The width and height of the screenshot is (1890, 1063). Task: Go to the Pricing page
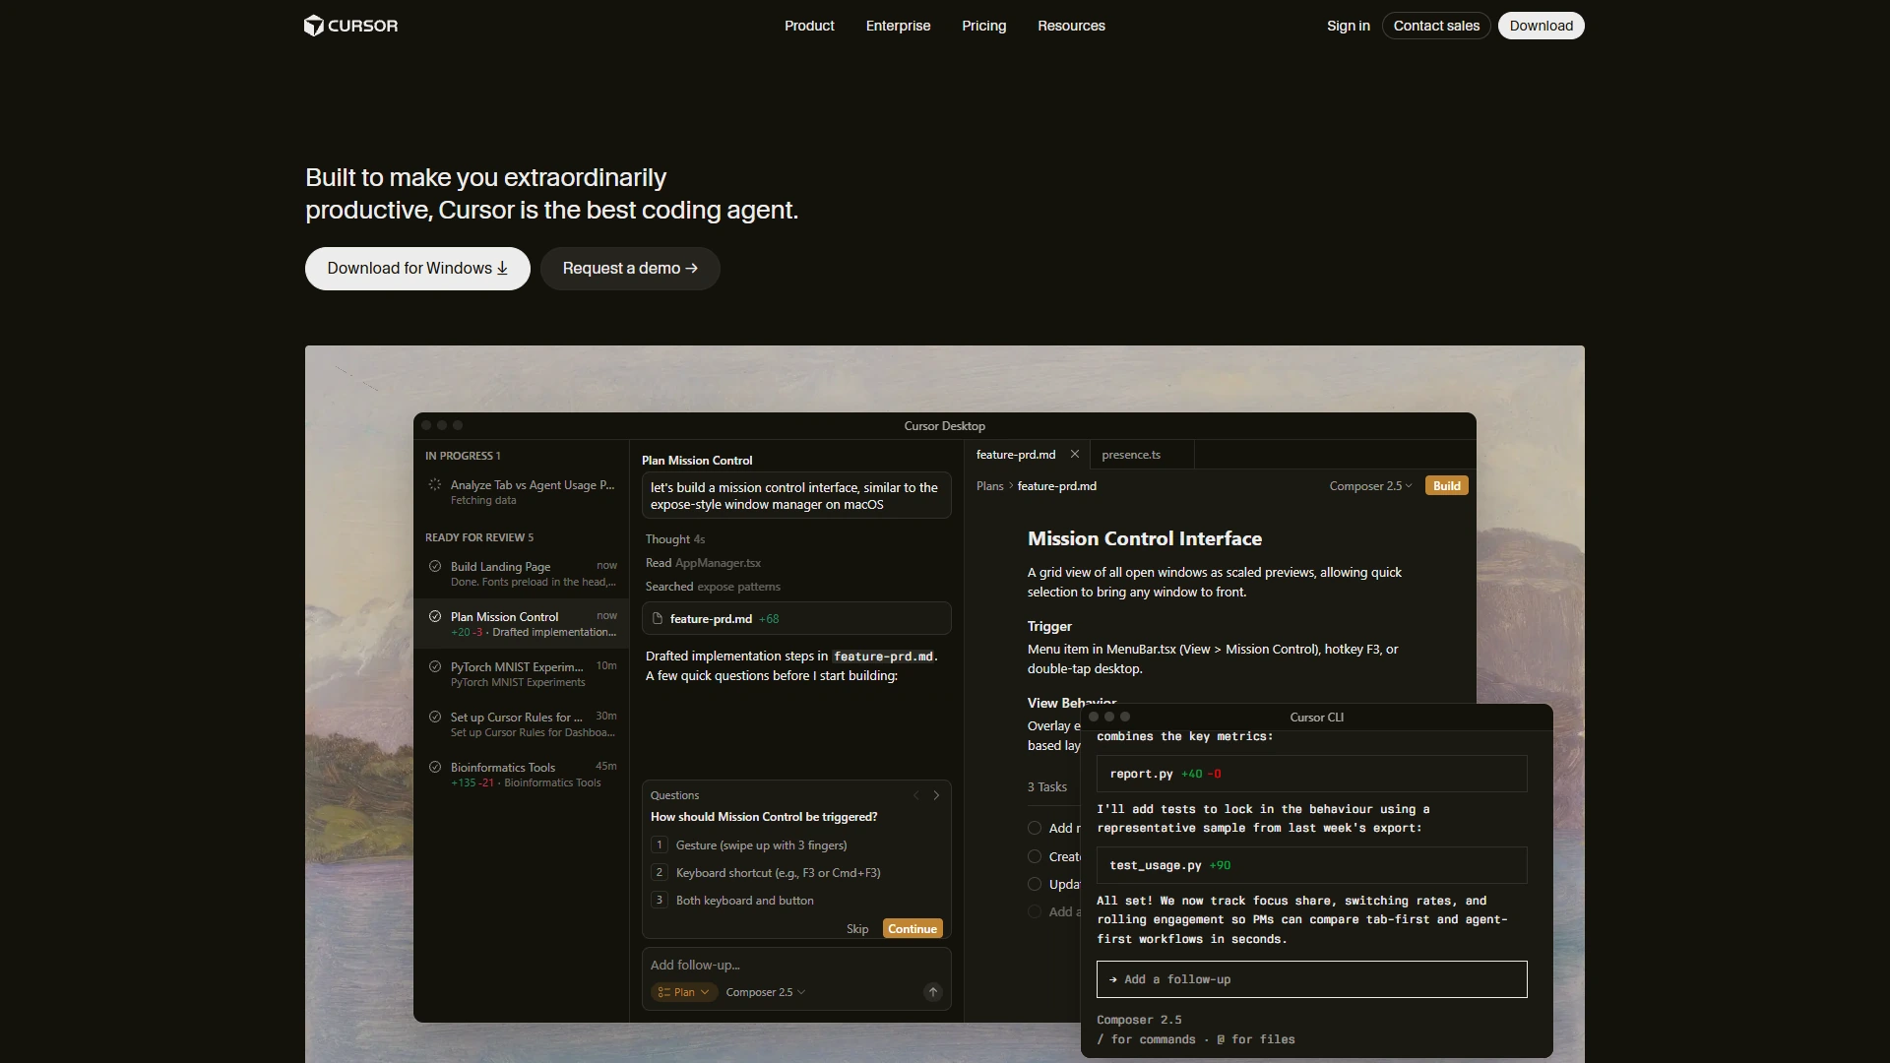pos(983,26)
